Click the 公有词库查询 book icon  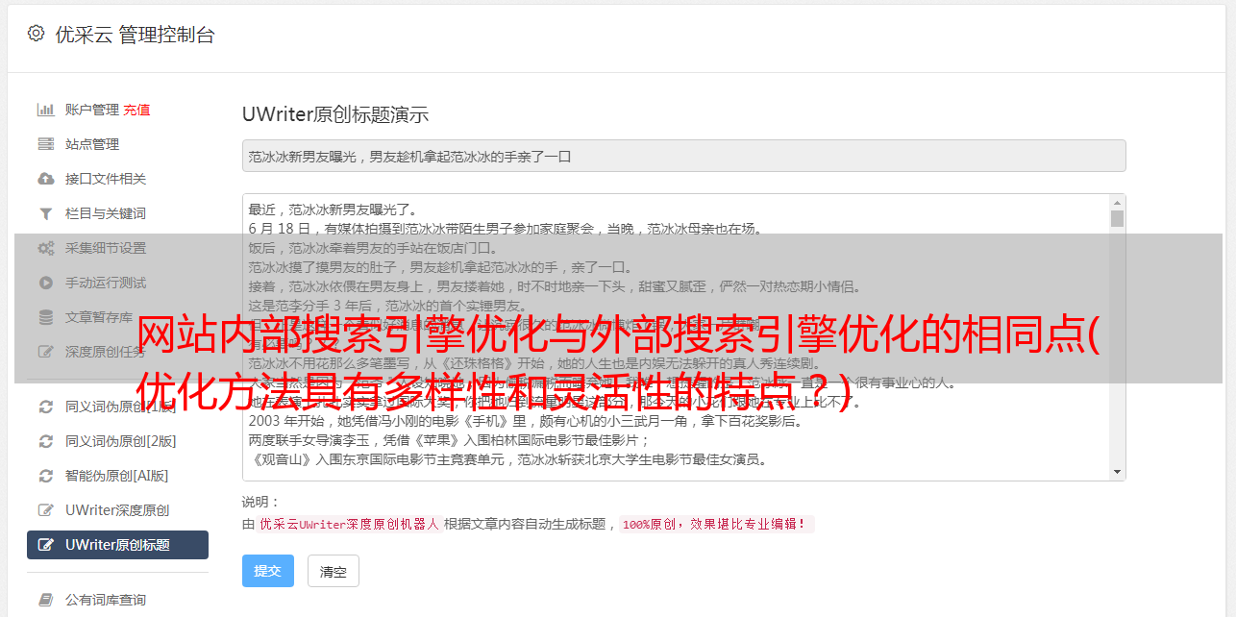click(x=45, y=600)
